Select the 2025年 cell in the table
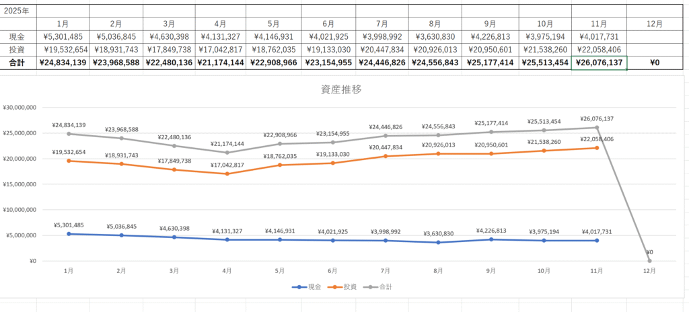The image size is (689, 312). pyautogui.click(x=18, y=11)
